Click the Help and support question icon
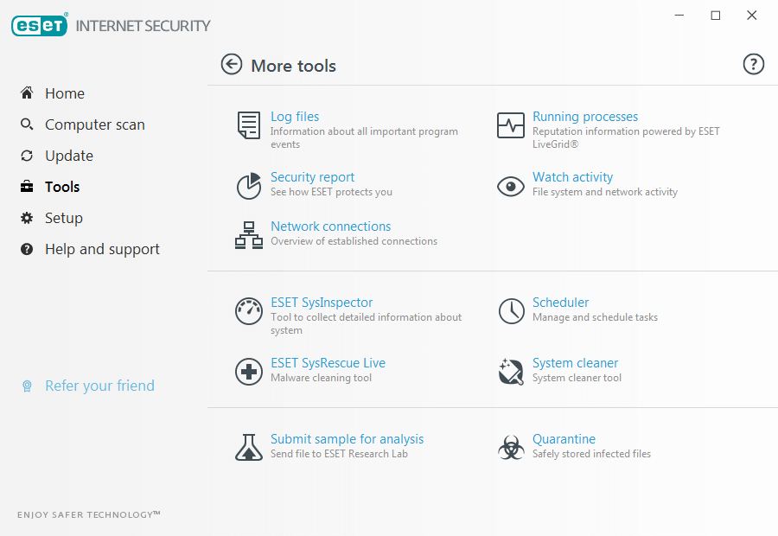The height and width of the screenshot is (536, 778). pos(27,249)
